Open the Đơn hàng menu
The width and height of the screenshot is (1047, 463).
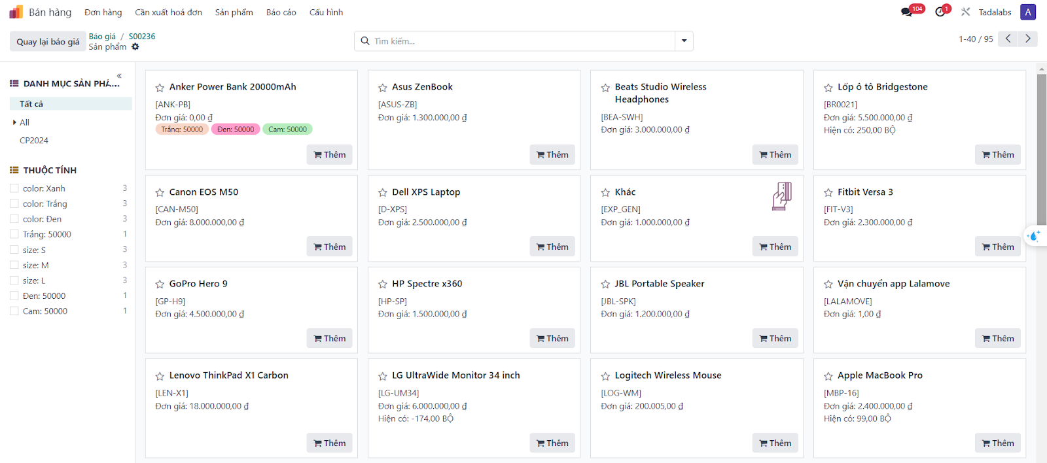pos(103,12)
